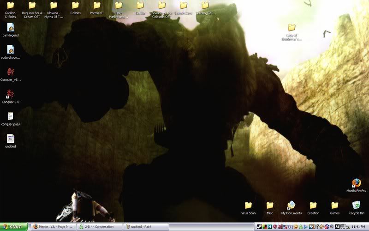
Task: Open the Games folder
Action: tap(335, 208)
